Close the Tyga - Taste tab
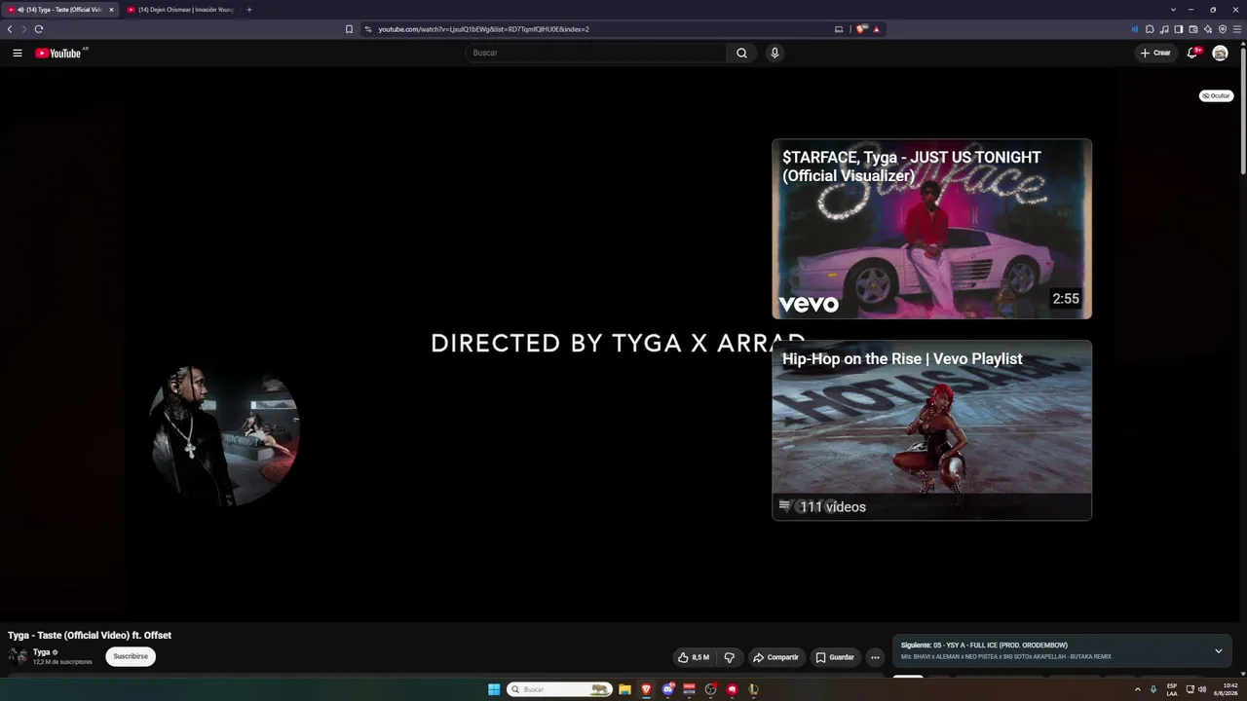This screenshot has height=701, width=1247. coord(111,10)
